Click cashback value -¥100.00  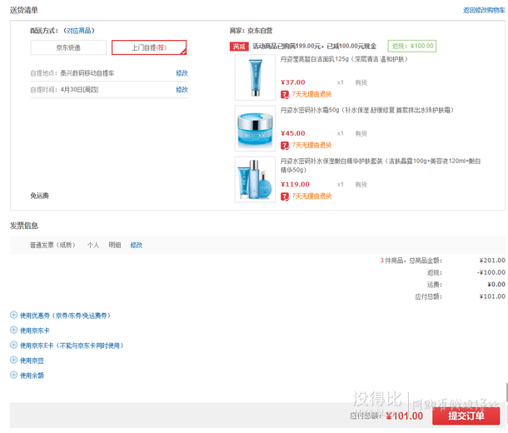coord(491,272)
